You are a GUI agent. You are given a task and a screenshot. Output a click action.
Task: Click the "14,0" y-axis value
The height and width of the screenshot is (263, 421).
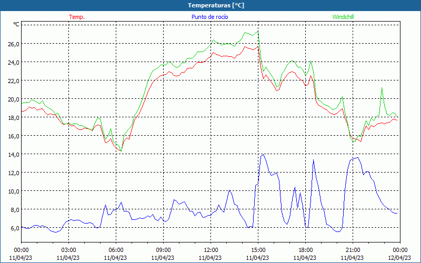click(14, 155)
